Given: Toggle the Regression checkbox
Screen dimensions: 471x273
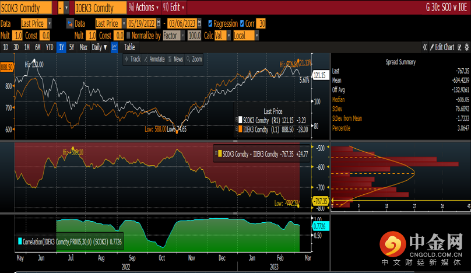Looking at the screenshot, I should (210, 24).
